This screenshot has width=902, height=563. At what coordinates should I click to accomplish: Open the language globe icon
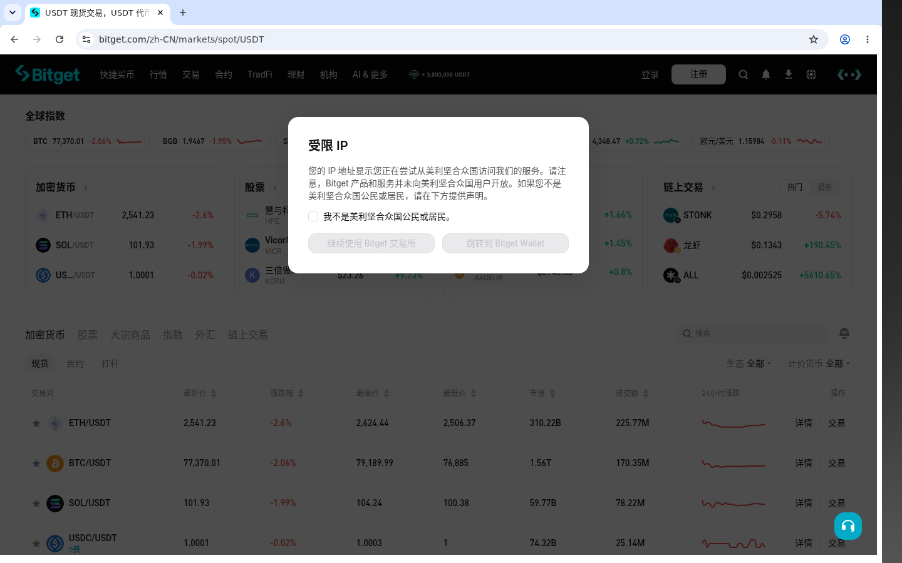click(x=811, y=74)
